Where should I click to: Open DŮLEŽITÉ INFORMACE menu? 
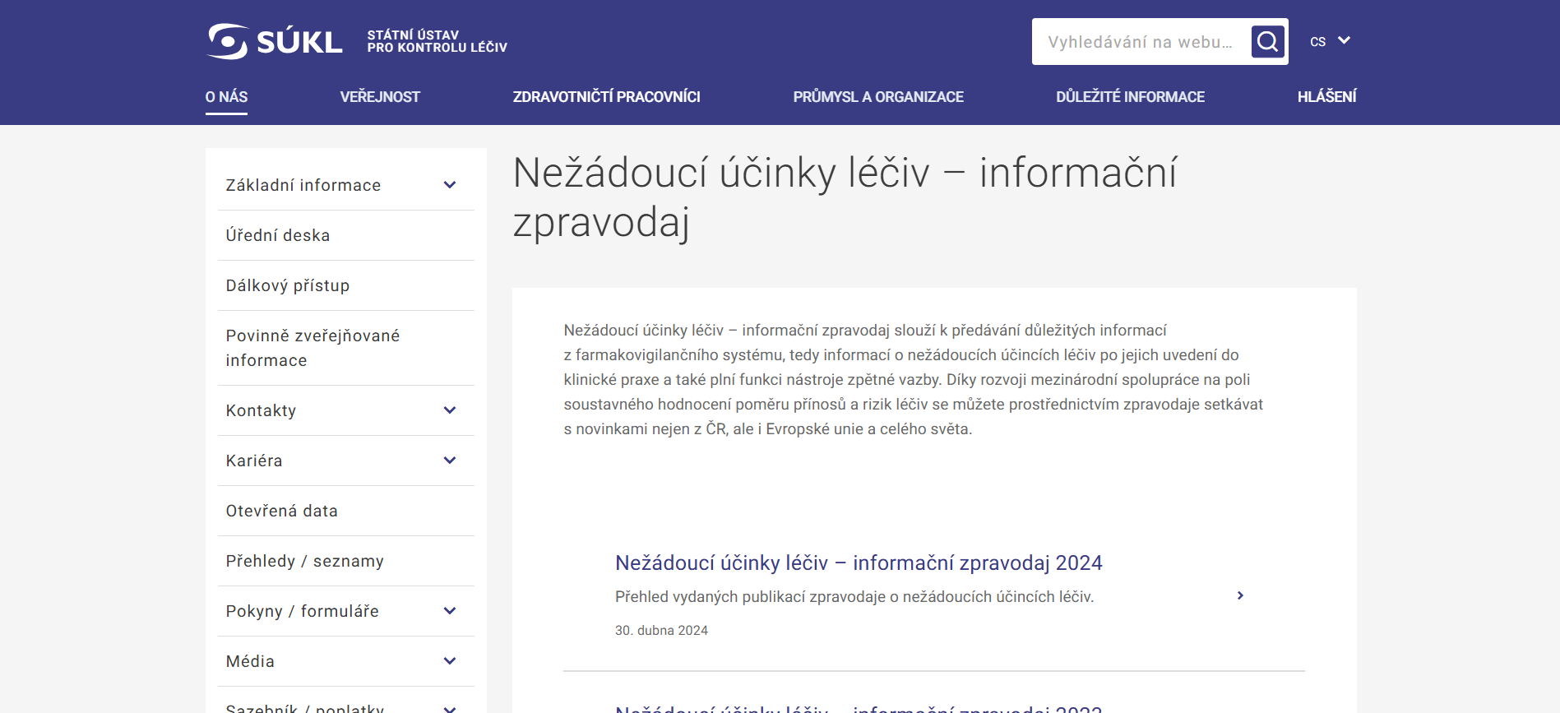[1131, 97]
